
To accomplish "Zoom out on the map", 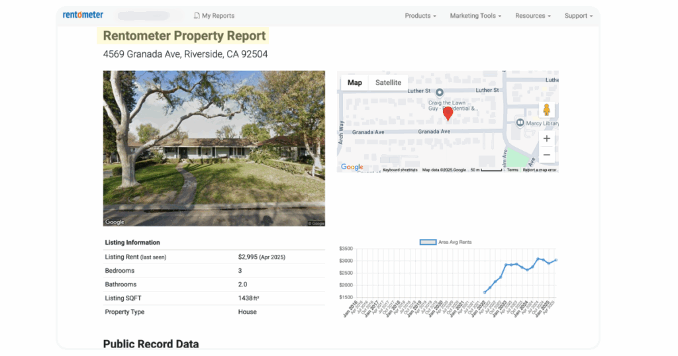I will pos(546,155).
